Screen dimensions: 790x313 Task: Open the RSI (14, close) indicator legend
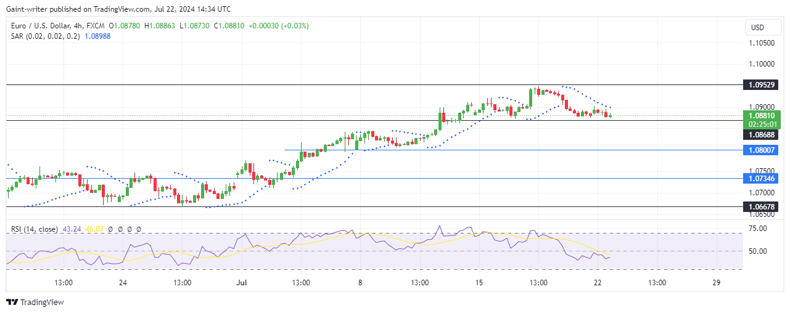[35, 229]
